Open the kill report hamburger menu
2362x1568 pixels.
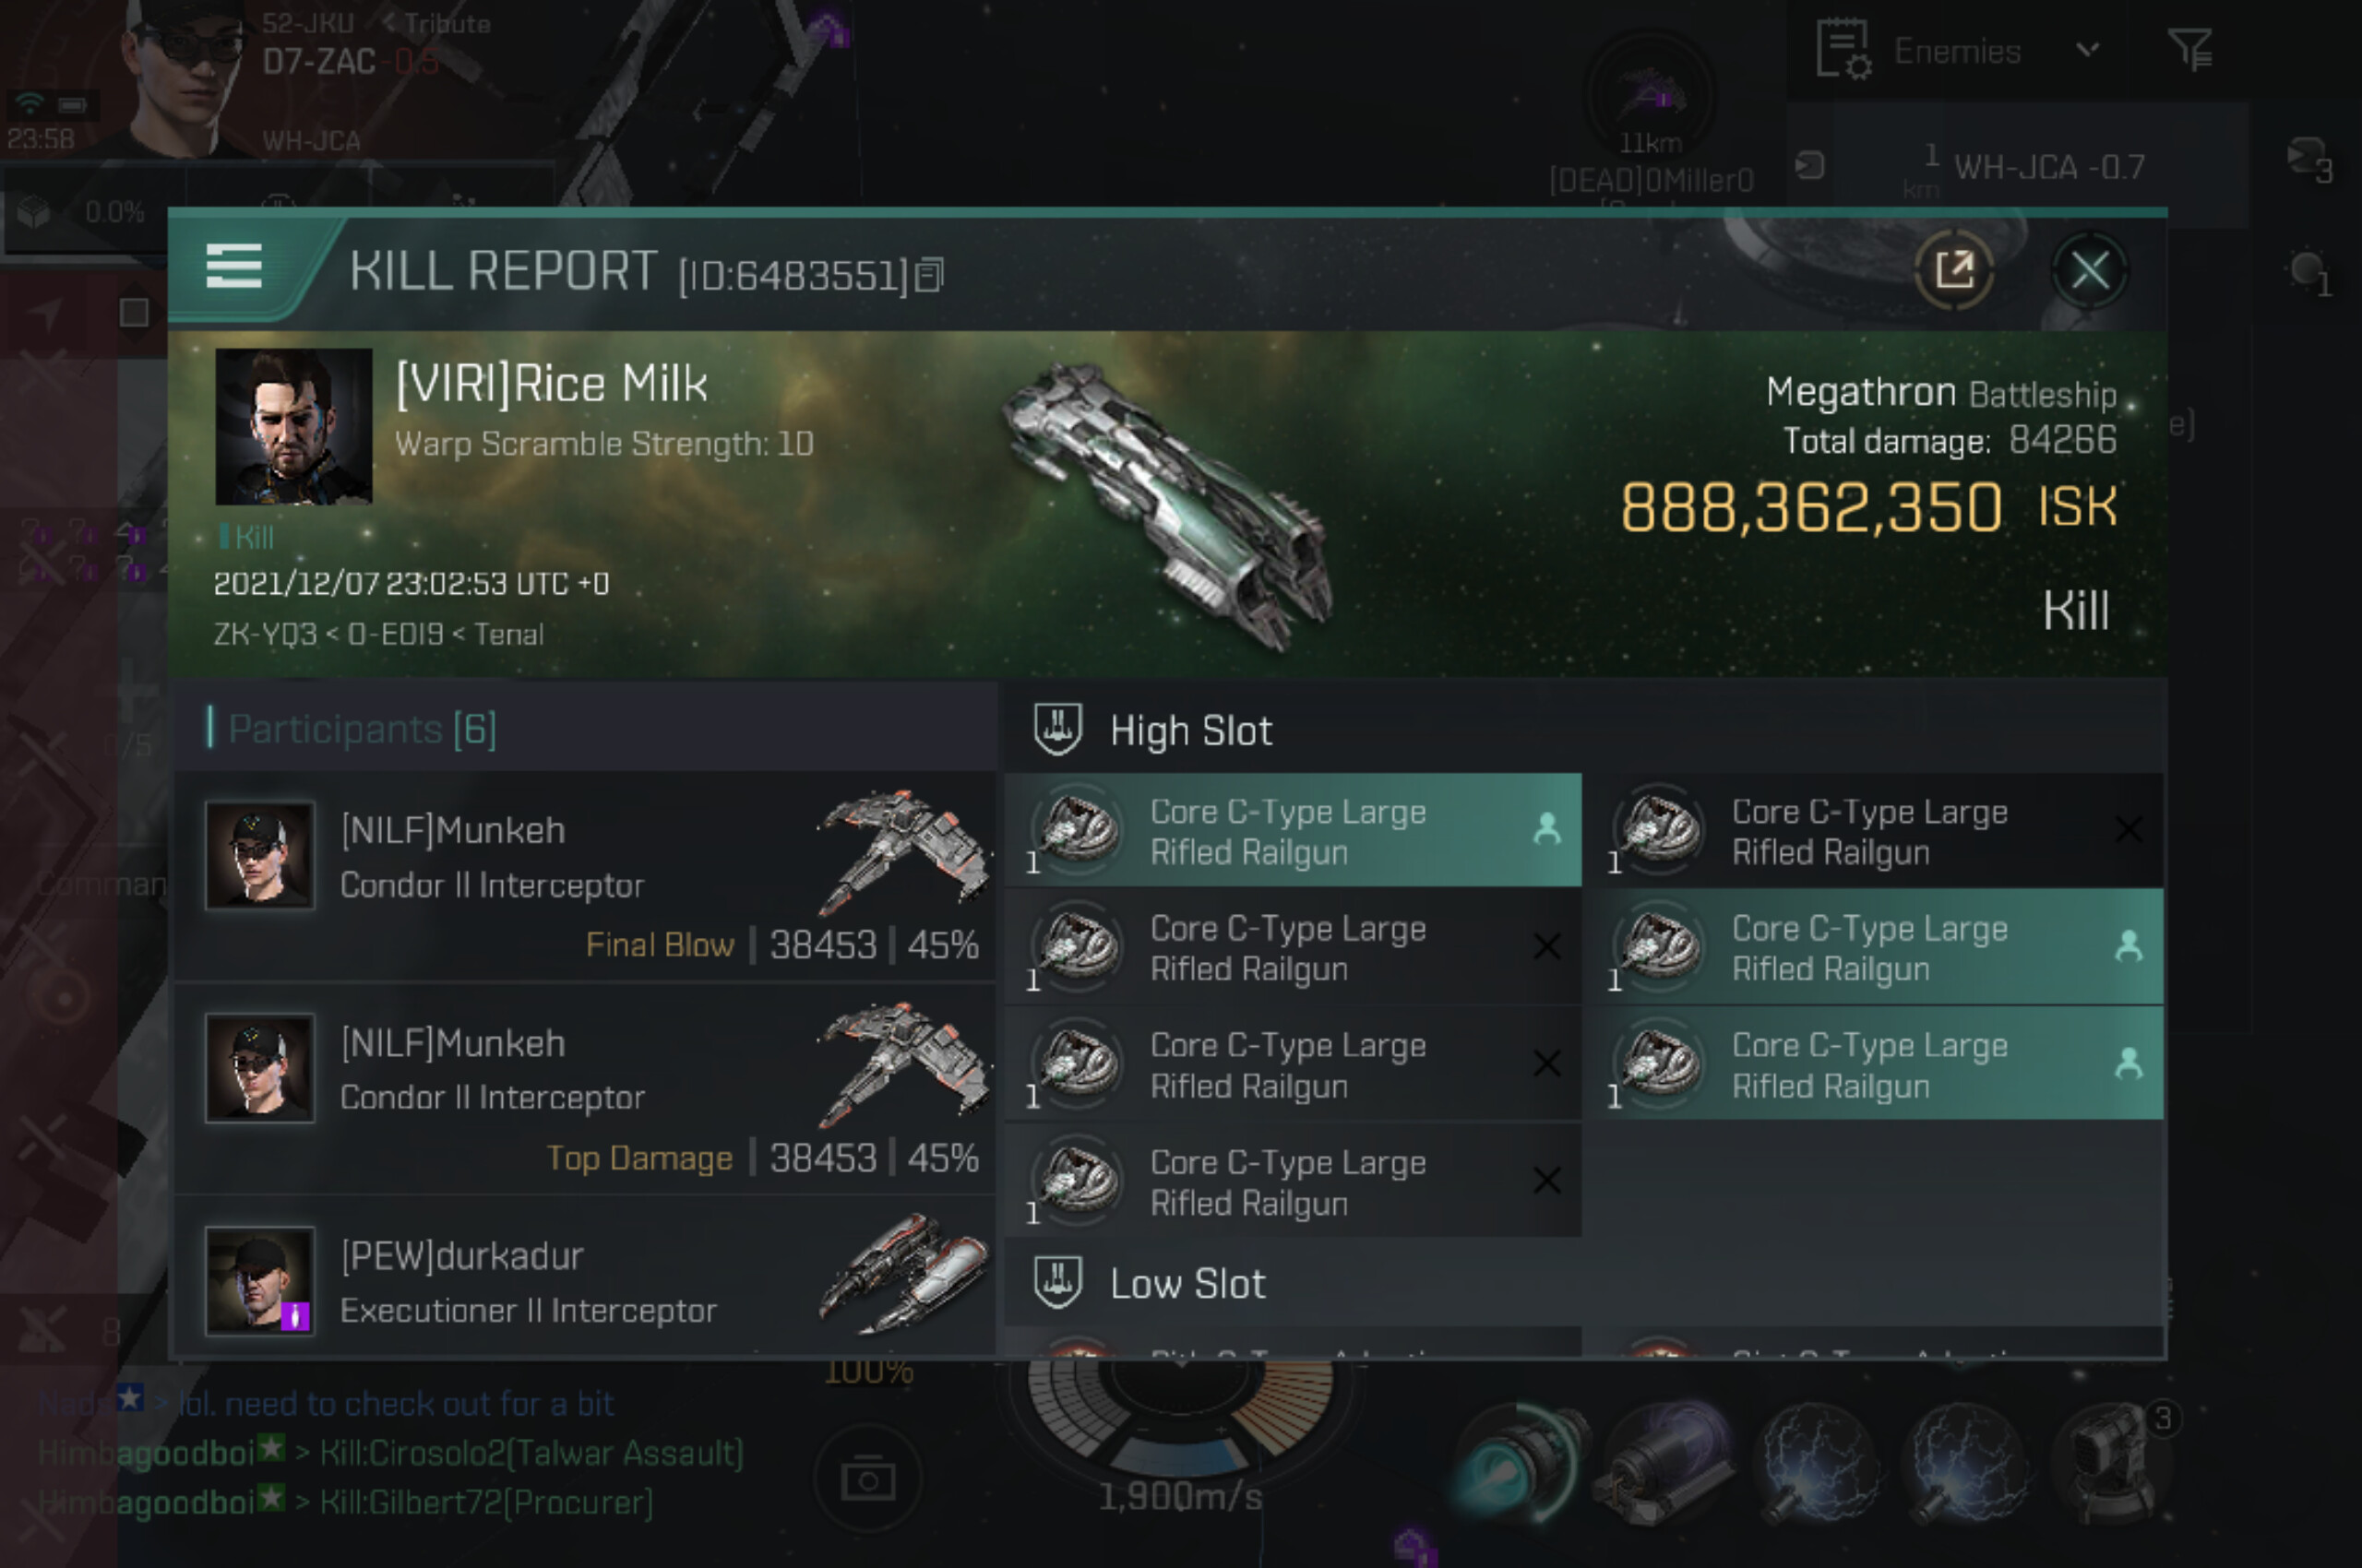click(233, 267)
